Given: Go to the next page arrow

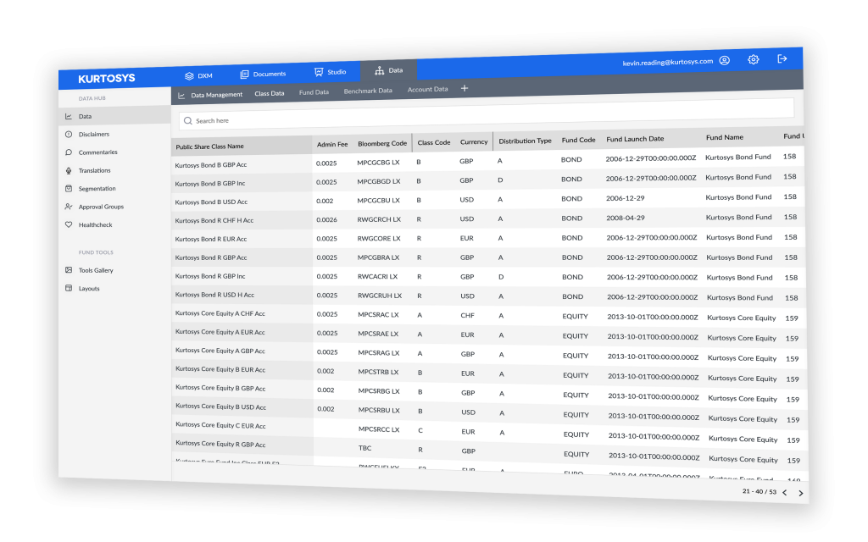Looking at the screenshot, I should click(x=800, y=493).
